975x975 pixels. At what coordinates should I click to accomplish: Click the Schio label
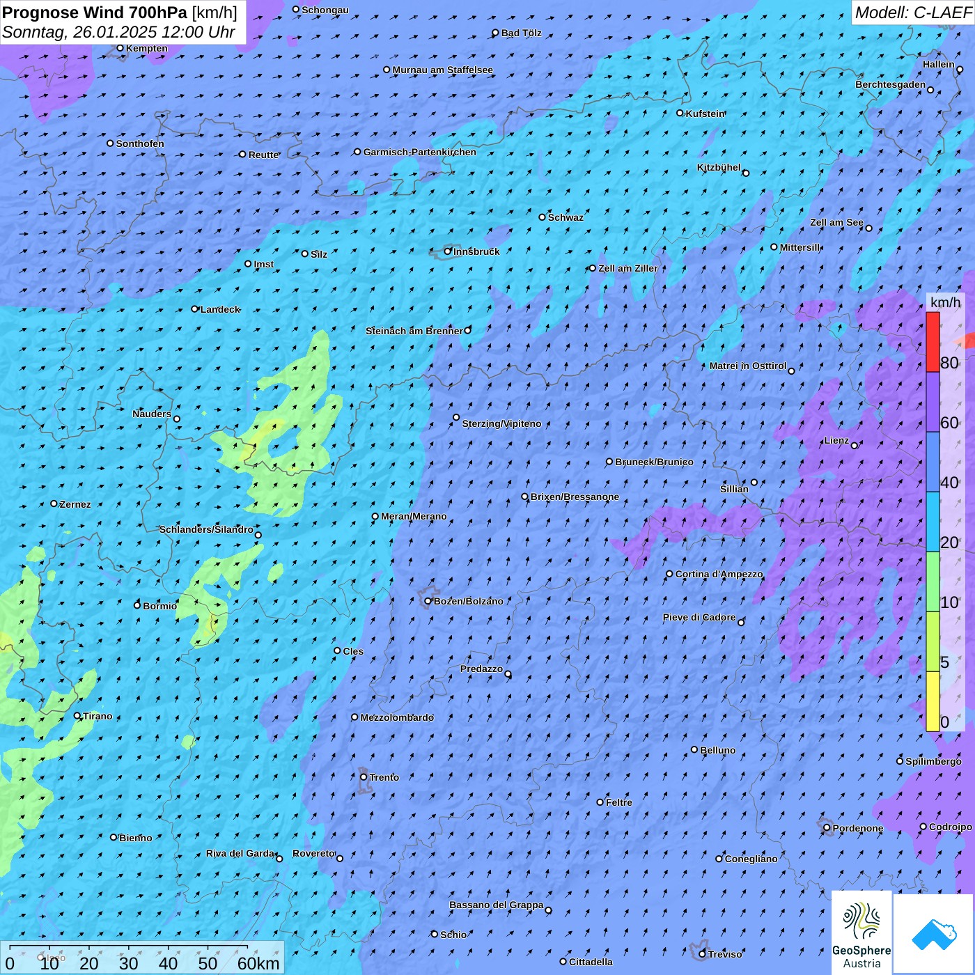coord(453,935)
